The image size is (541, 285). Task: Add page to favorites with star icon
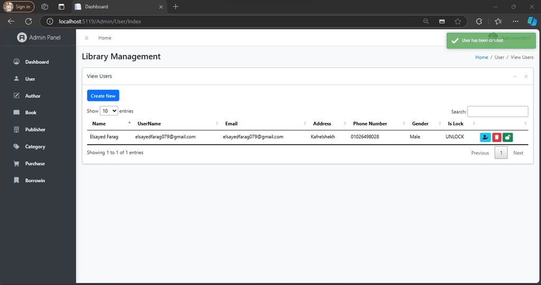pyautogui.click(x=458, y=21)
